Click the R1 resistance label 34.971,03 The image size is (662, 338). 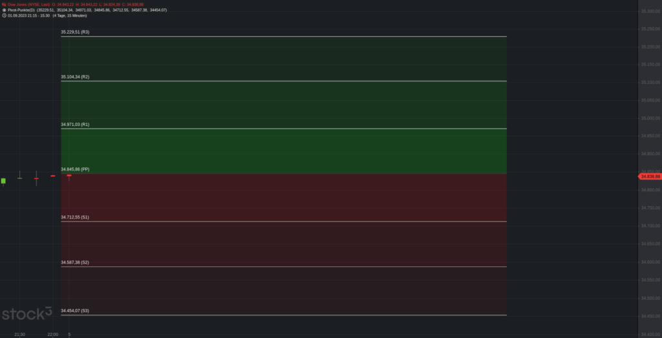75,124
